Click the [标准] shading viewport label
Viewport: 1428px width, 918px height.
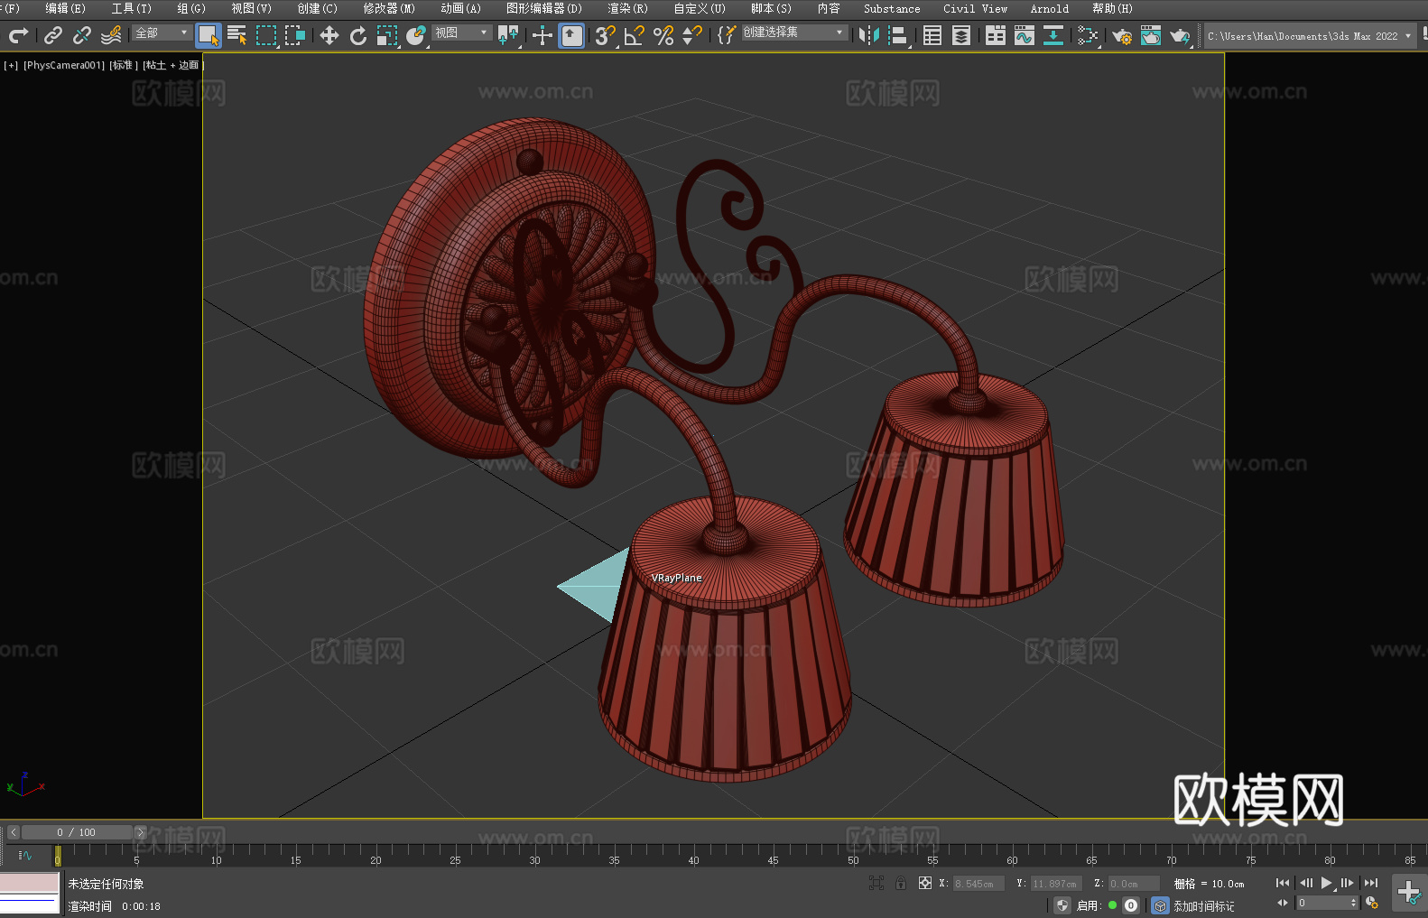[124, 65]
